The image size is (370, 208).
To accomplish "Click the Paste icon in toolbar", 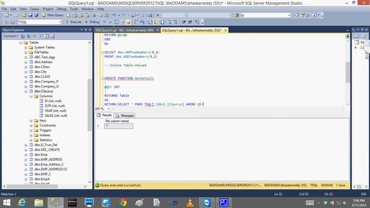I will point(106,16).
